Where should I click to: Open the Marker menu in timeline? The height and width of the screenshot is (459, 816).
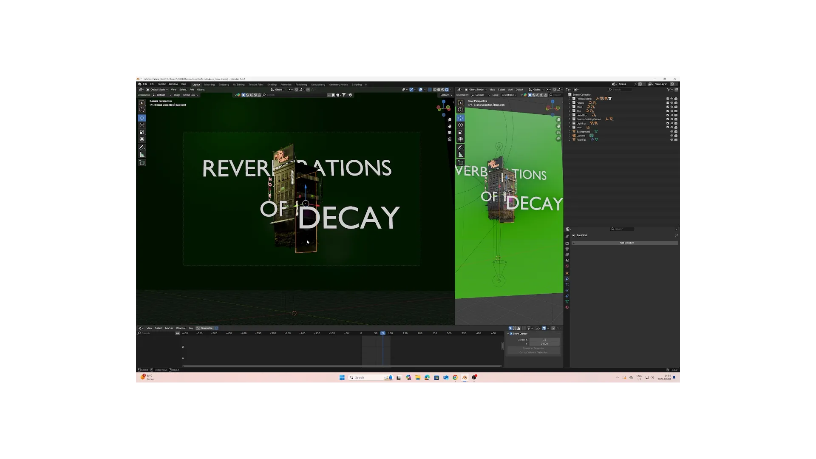(x=169, y=328)
